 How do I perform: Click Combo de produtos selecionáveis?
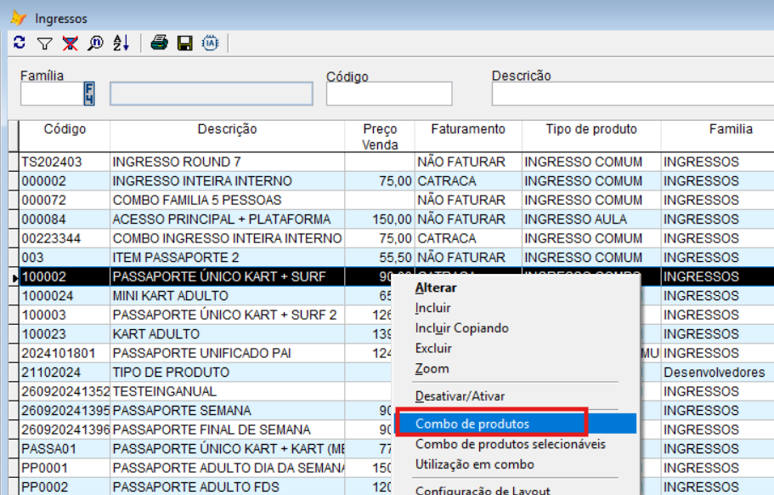[510, 444]
